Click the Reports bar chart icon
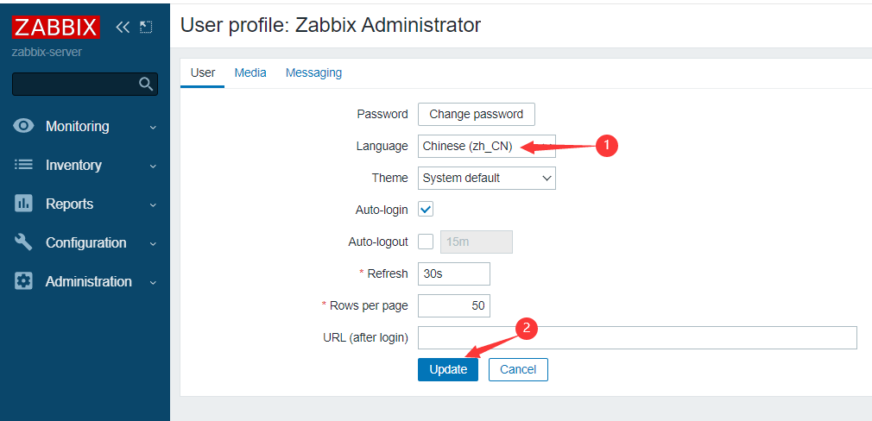 23,204
